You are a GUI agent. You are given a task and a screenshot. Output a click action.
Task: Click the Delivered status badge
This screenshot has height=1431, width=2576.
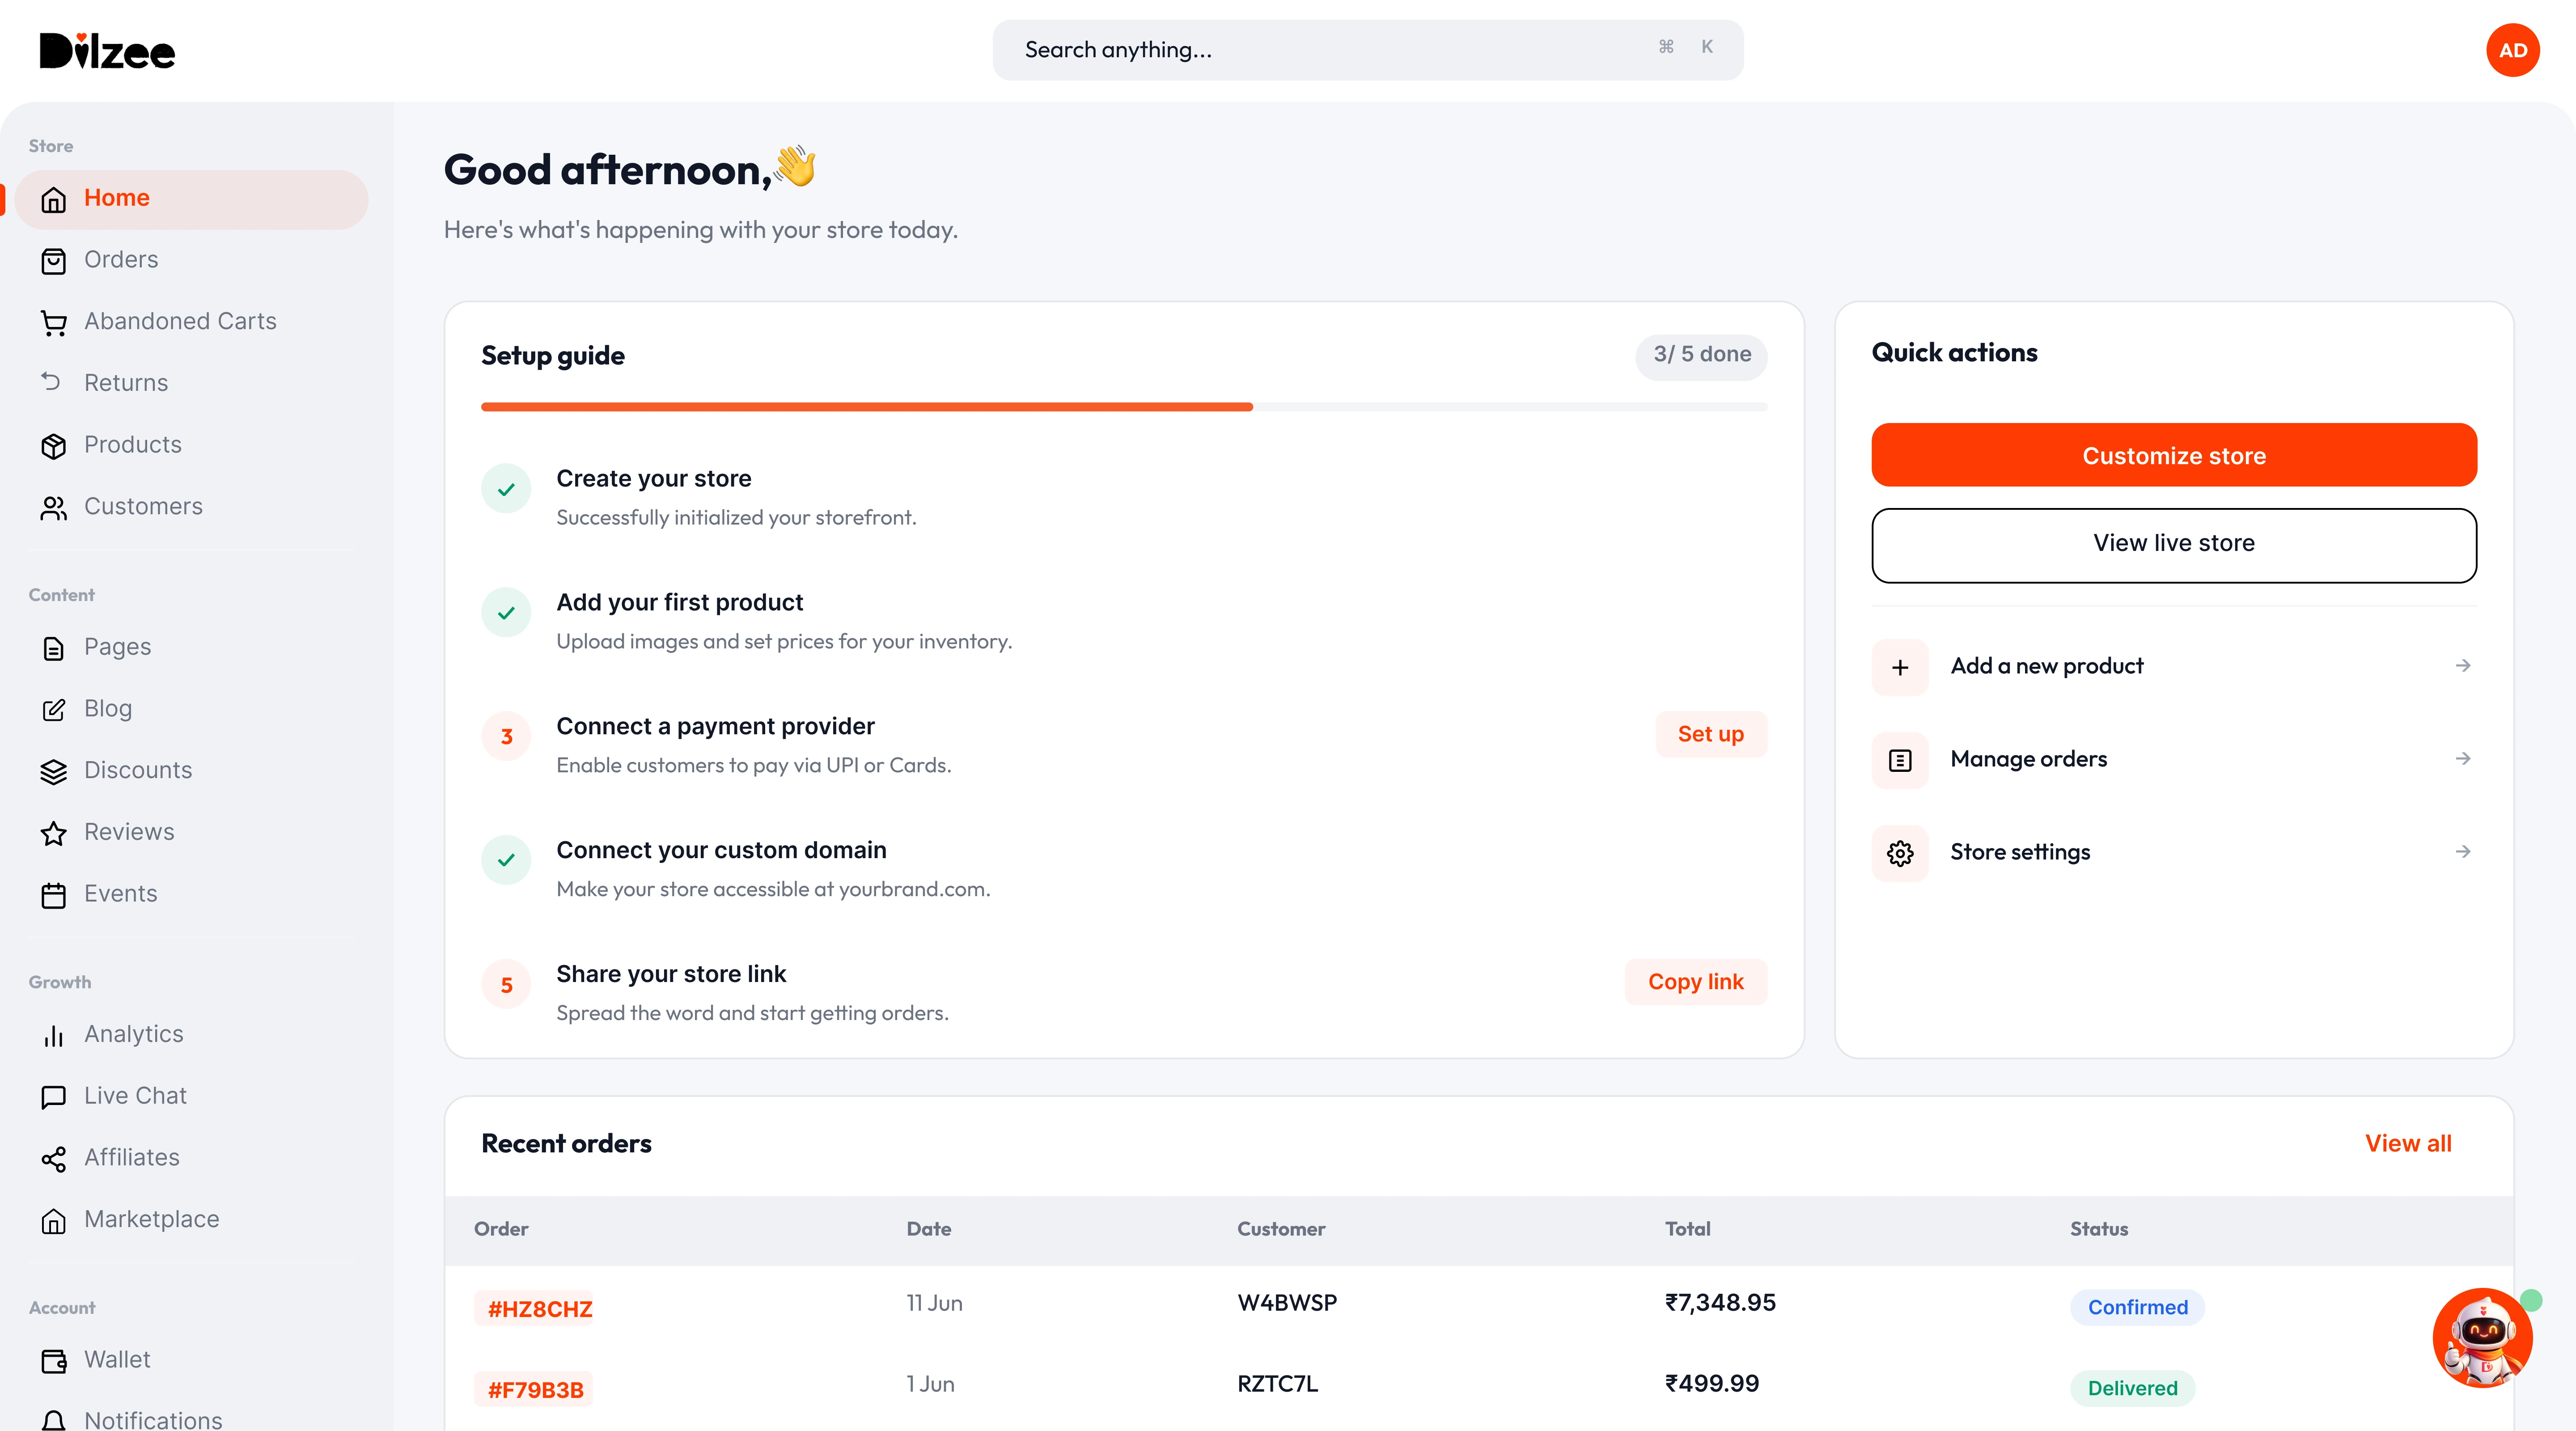coord(2132,1388)
